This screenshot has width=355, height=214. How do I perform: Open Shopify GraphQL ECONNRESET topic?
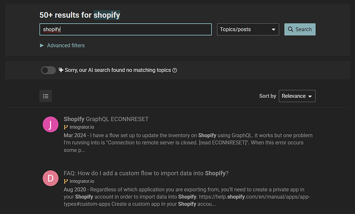click(x=106, y=119)
